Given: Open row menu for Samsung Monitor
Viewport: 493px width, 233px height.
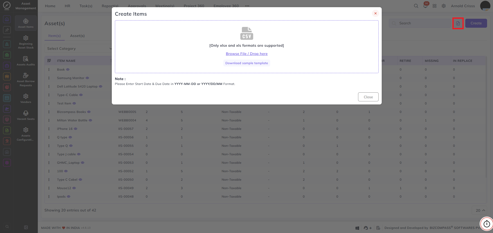Looking at the screenshot, I should (49, 78).
